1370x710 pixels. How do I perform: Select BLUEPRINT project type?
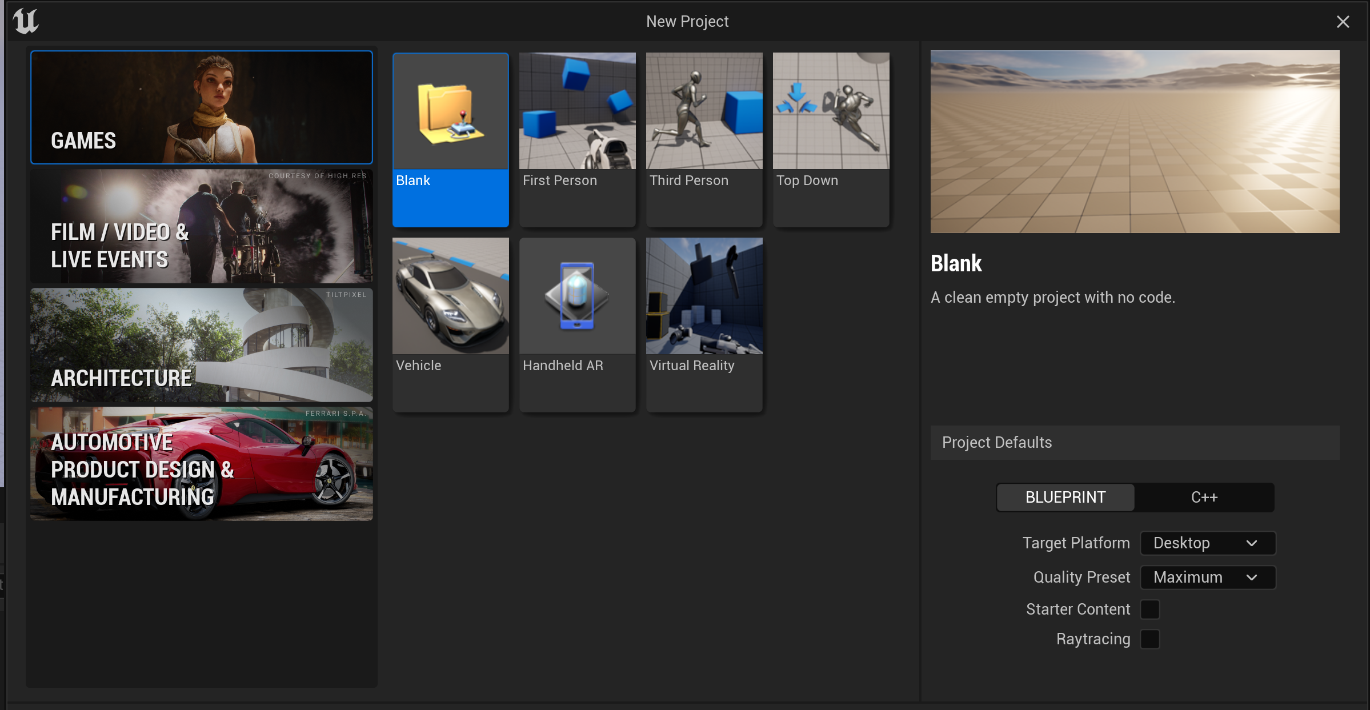[x=1065, y=498]
